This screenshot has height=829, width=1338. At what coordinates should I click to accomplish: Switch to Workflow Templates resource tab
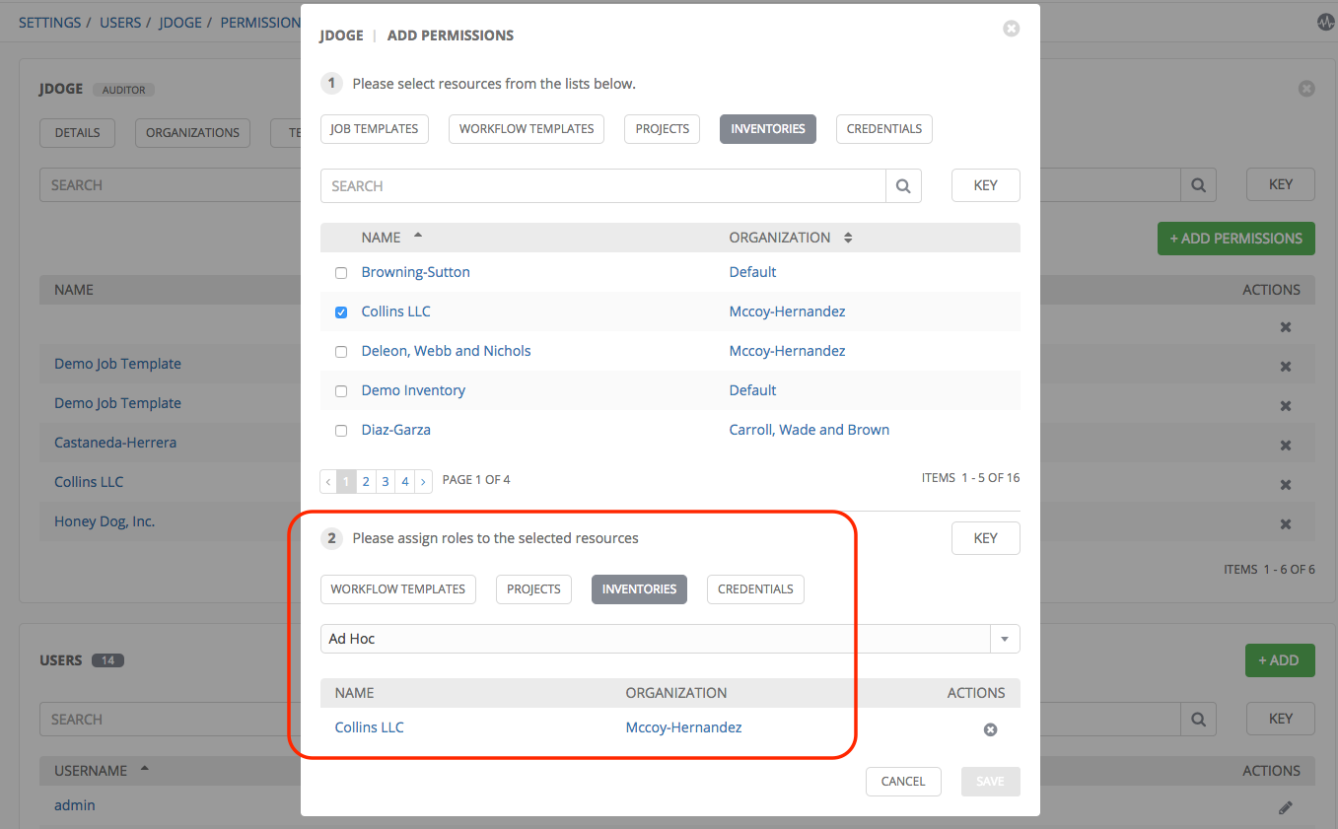[527, 129]
